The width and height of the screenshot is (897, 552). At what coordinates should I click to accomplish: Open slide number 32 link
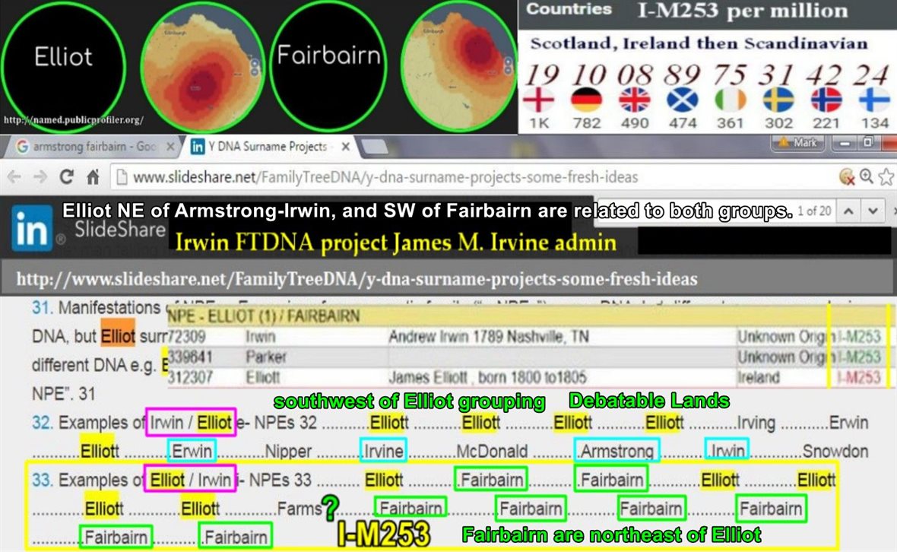[x=42, y=423]
